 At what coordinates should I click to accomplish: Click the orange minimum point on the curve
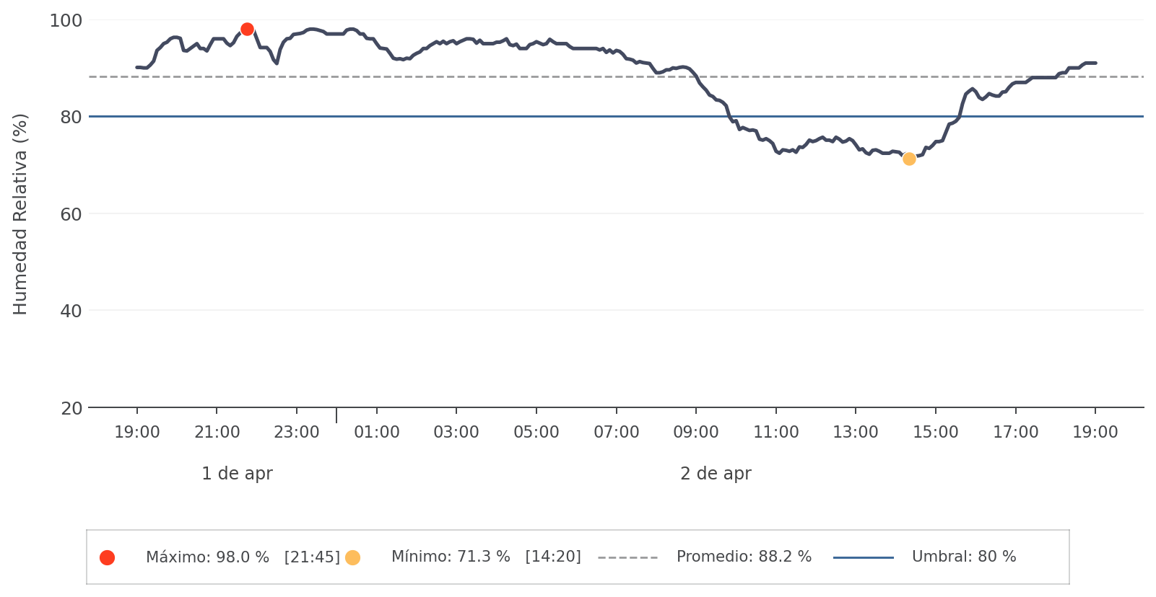(909, 159)
